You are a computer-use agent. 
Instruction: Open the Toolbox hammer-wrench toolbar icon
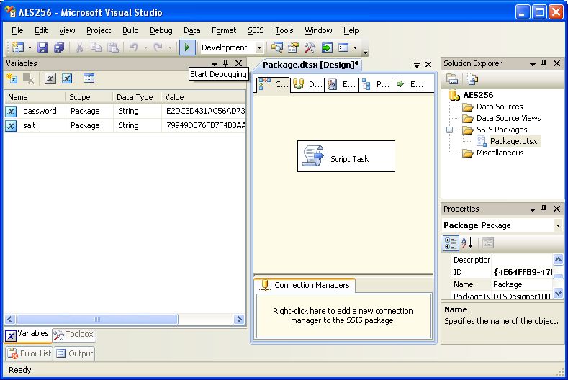pos(310,47)
